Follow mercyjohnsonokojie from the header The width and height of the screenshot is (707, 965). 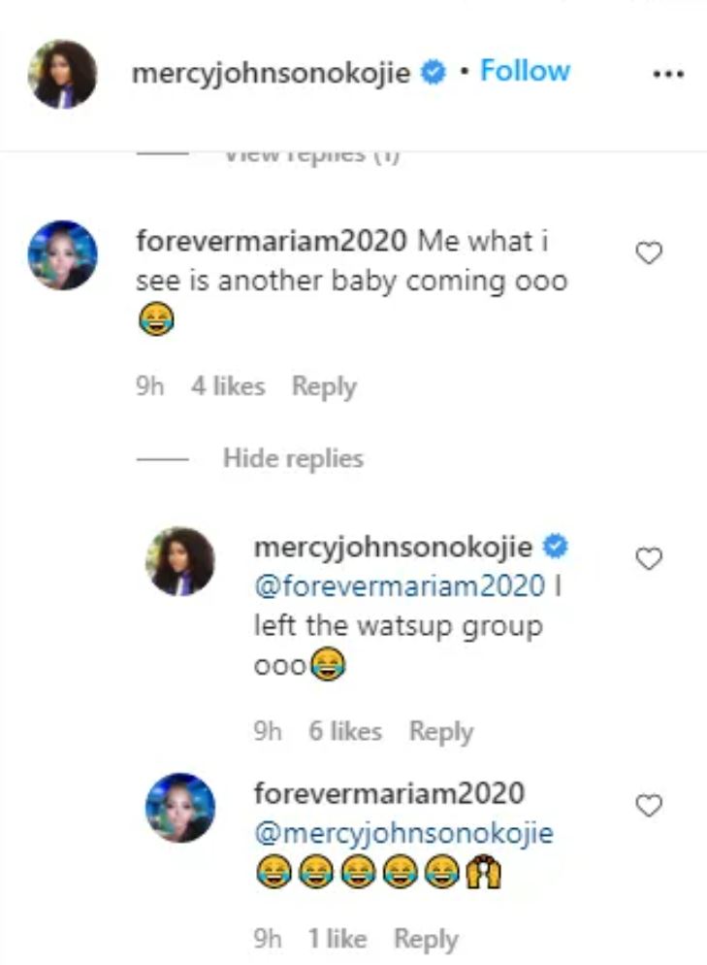tap(525, 71)
